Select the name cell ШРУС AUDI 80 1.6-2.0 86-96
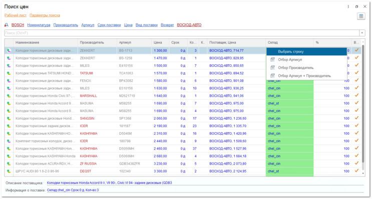Image resolution: width=372 pixels, height=199 pixels. coord(46,172)
